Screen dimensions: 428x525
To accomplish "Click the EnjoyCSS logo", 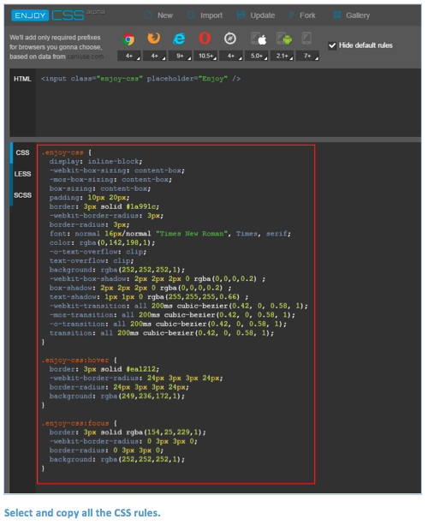I will tap(58, 15).
